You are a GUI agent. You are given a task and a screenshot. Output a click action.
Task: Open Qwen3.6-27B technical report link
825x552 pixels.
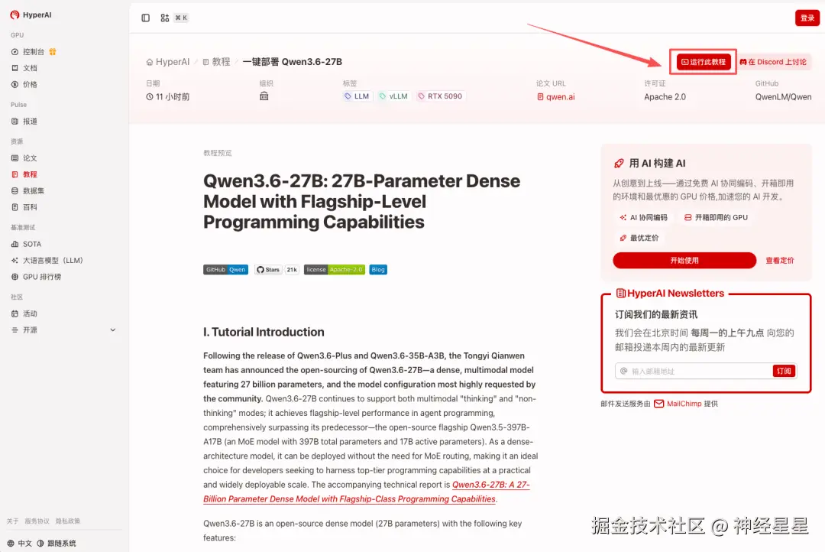(x=366, y=492)
